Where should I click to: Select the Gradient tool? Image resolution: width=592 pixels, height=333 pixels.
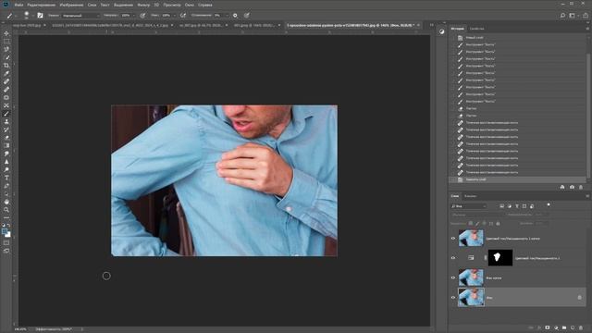6,146
